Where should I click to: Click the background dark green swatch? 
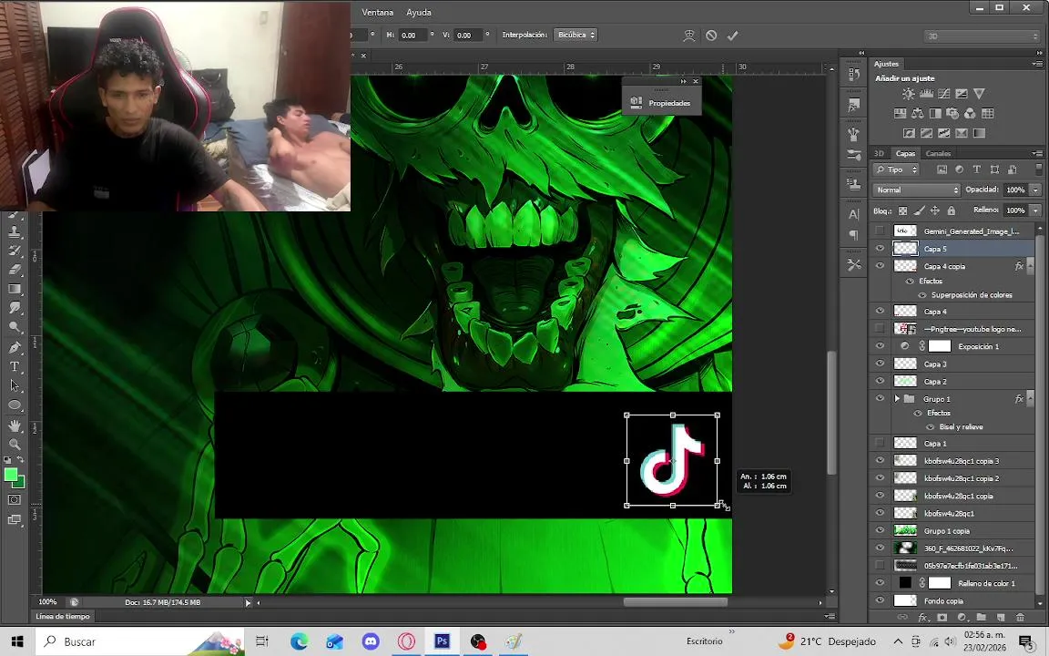pos(20,483)
